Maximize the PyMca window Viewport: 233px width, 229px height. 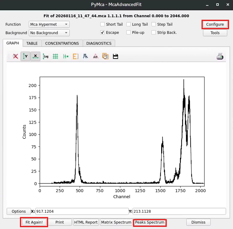tap(218, 5)
